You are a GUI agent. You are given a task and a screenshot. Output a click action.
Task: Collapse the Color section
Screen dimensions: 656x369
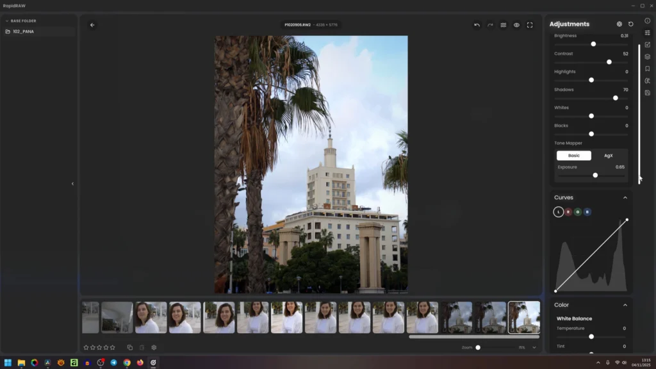point(625,305)
